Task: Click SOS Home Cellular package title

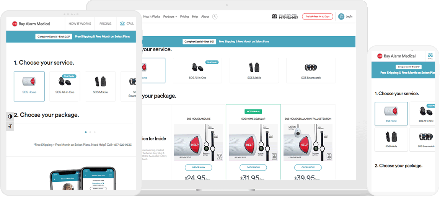Action: (x=253, y=119)
